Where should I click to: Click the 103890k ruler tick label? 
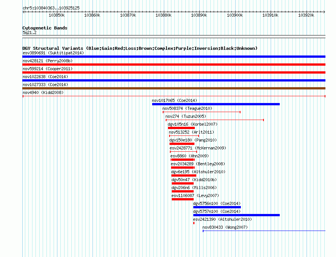click(199, 15)
